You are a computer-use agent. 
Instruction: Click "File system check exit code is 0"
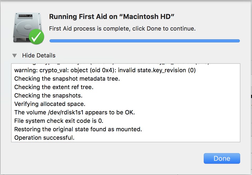coord(59,121)
